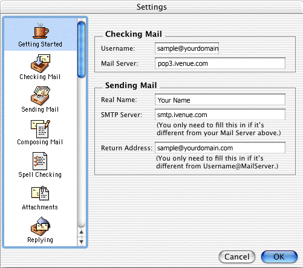Click the Mail Server input field

click(220, 63)
